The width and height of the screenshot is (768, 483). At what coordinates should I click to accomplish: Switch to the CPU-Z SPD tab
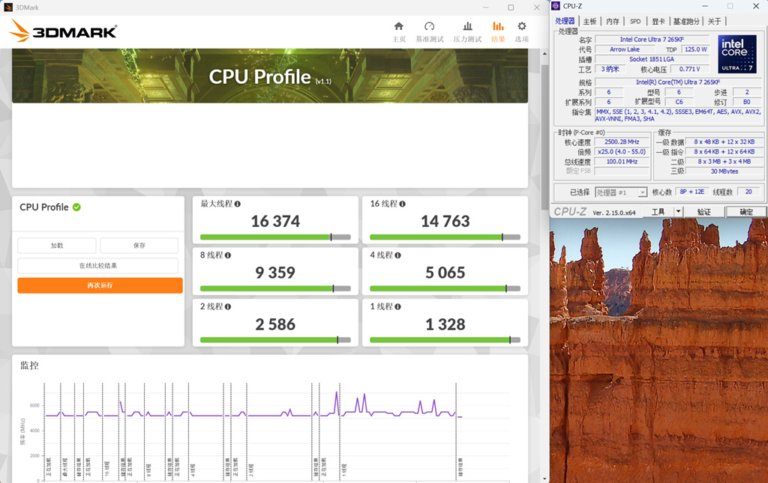(635, 22)
